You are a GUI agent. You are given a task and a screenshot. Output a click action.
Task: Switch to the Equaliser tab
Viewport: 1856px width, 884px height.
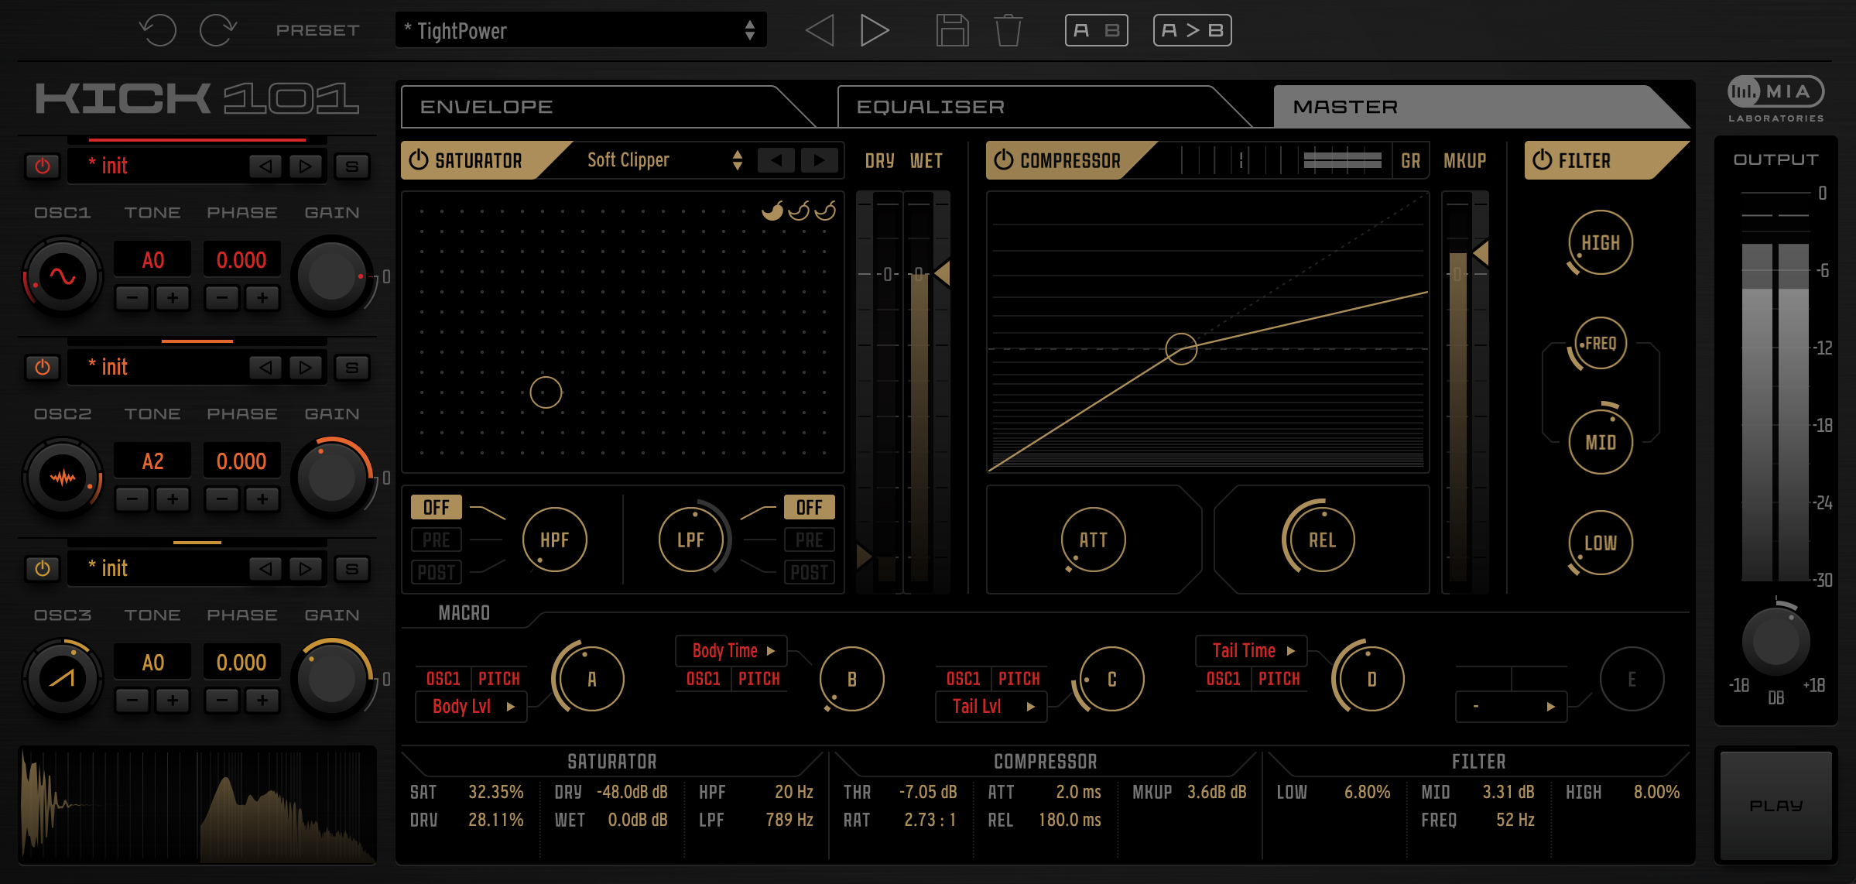(929, 106)
